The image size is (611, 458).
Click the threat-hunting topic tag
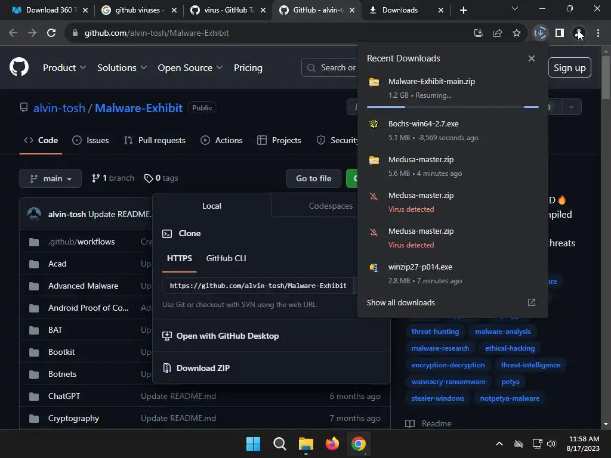[x=435, y=332]
